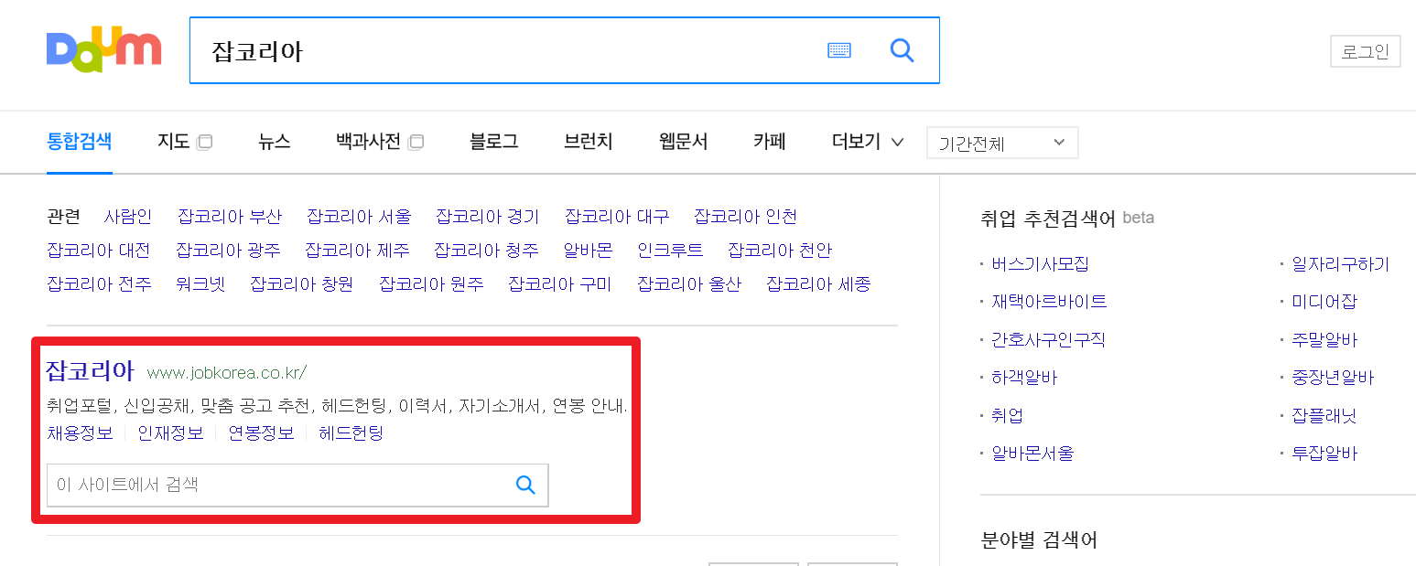The height and width of the screenshot is (566, 1416).
Task: Click related search 잡코리아 서울
Action: click(359, 217)
